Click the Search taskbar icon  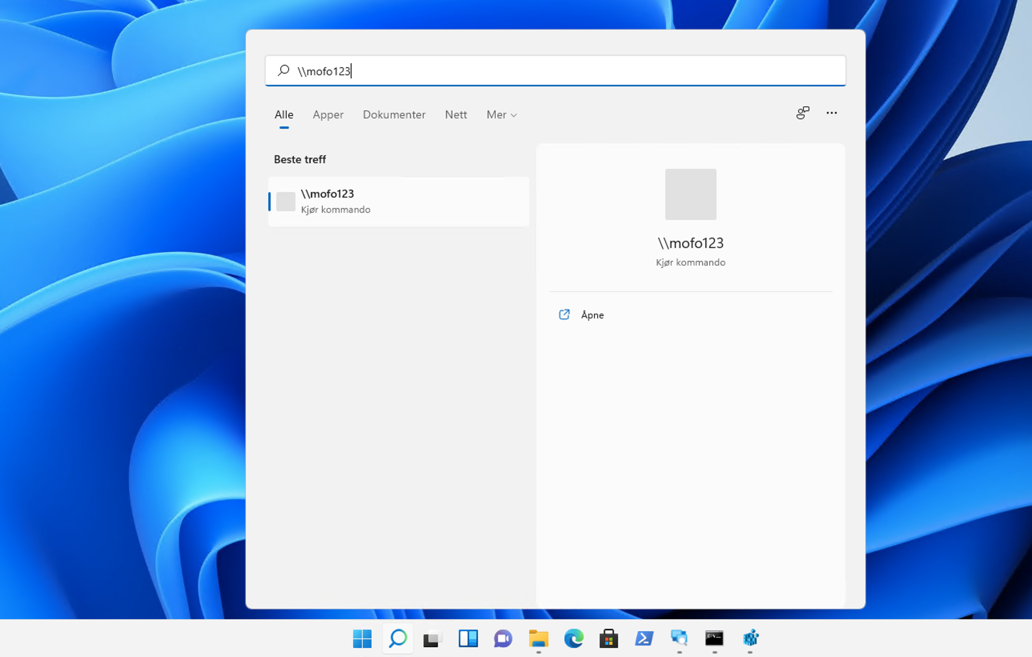coord(398,639)
